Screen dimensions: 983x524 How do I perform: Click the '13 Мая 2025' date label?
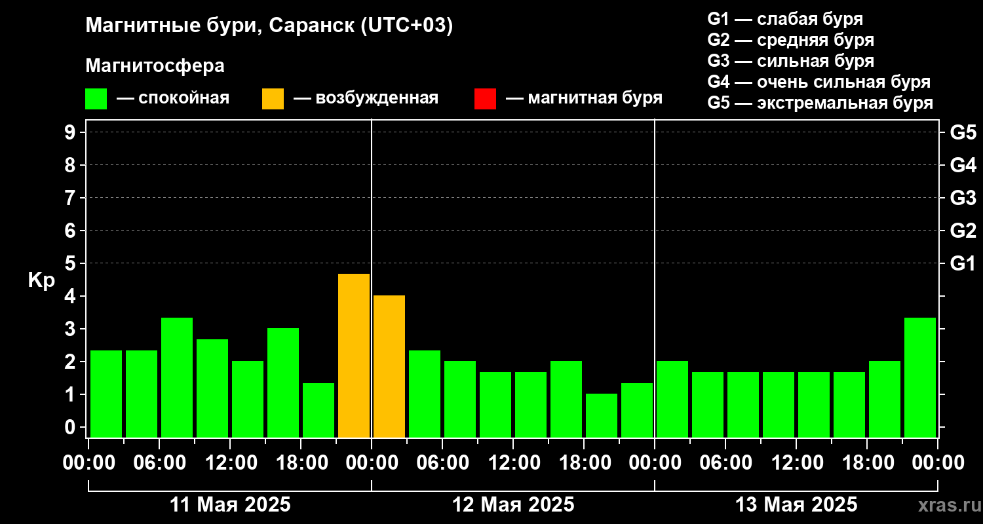tap(796, 505)
